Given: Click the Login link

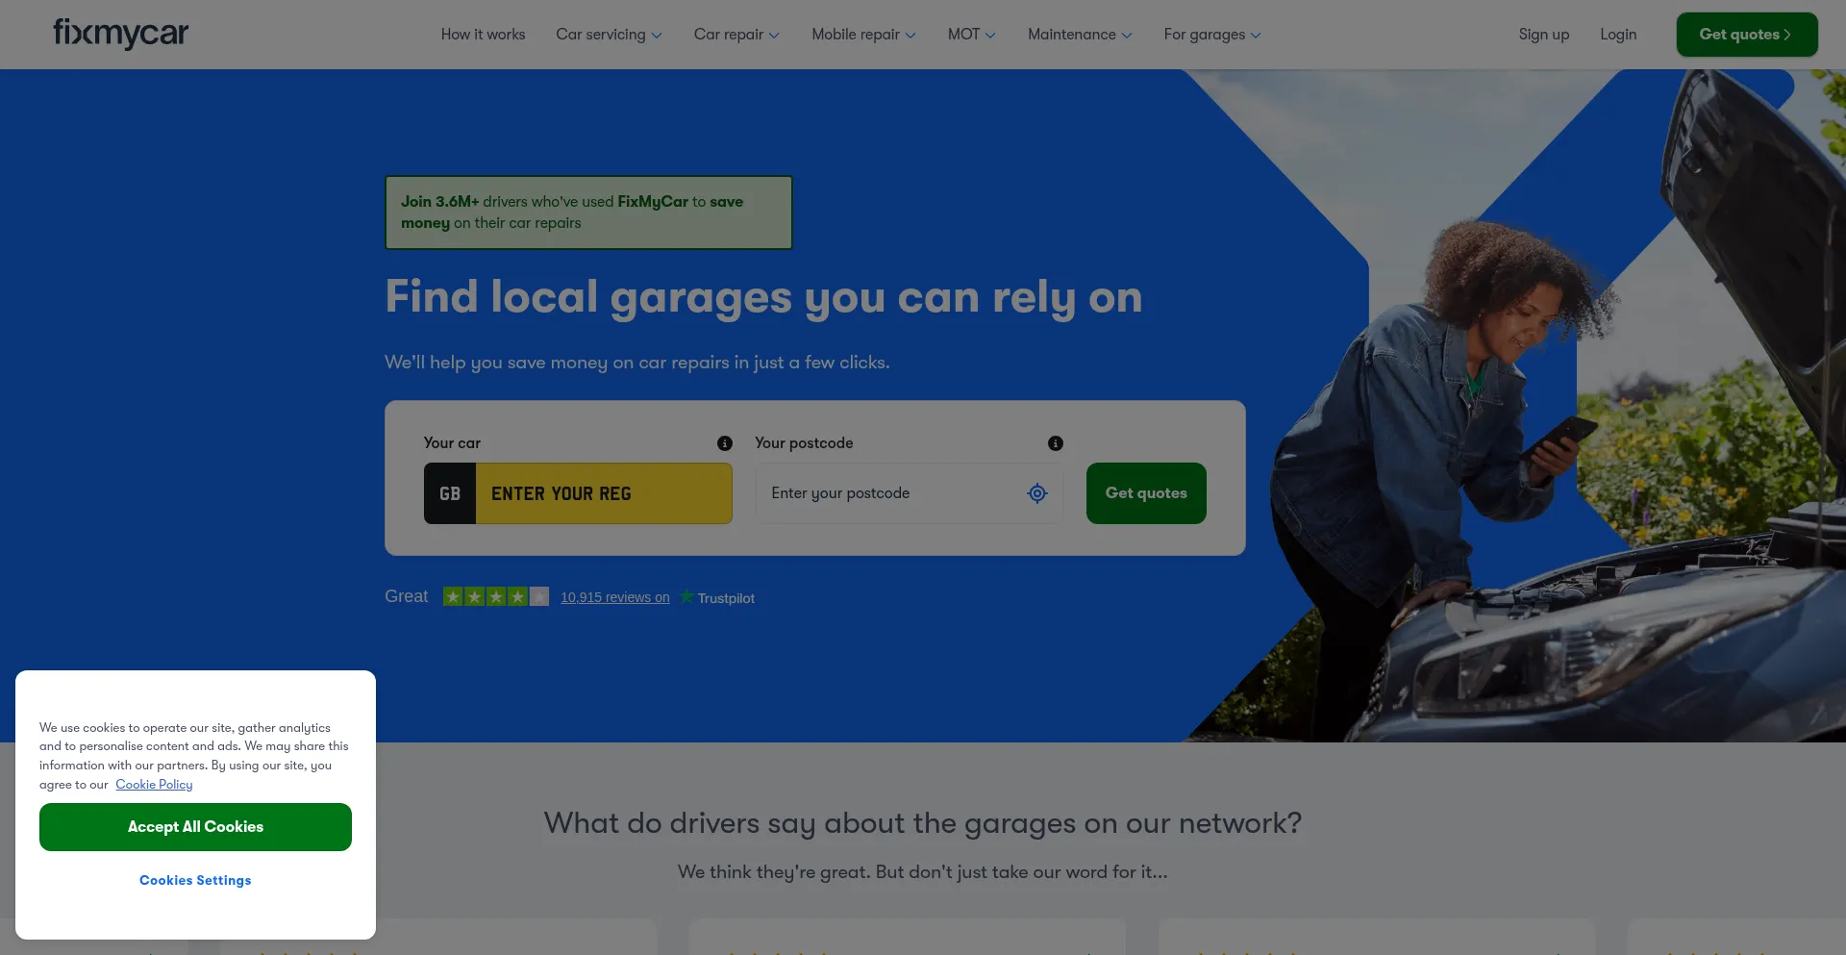Looking at the screenshot, I should [1618, 35].
